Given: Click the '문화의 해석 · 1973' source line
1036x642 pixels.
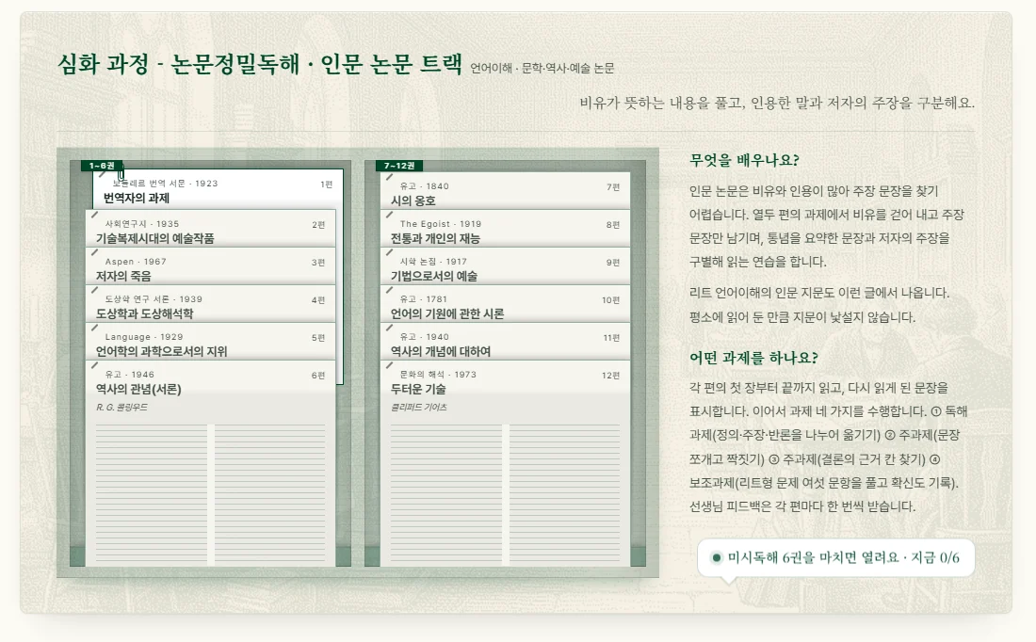Looking at the screenshot, I should tap(438, 375).
